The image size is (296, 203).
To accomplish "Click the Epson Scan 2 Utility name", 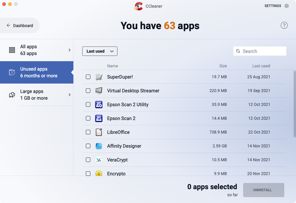I will (x=128, y=104).
